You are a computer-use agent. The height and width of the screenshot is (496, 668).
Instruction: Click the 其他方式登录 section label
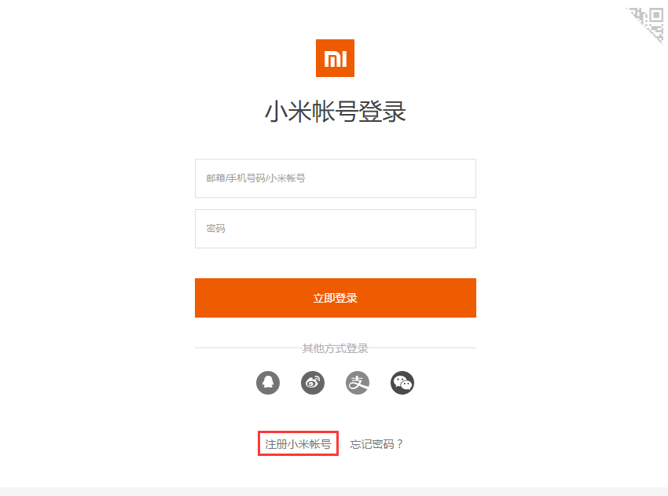click(335, 348)
